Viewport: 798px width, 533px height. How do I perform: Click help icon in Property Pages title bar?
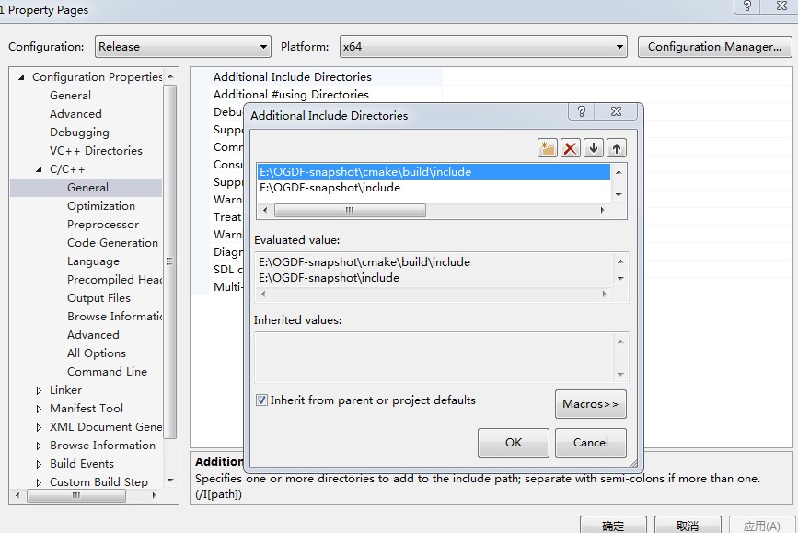pyautogui.click(x=747, y=6)
